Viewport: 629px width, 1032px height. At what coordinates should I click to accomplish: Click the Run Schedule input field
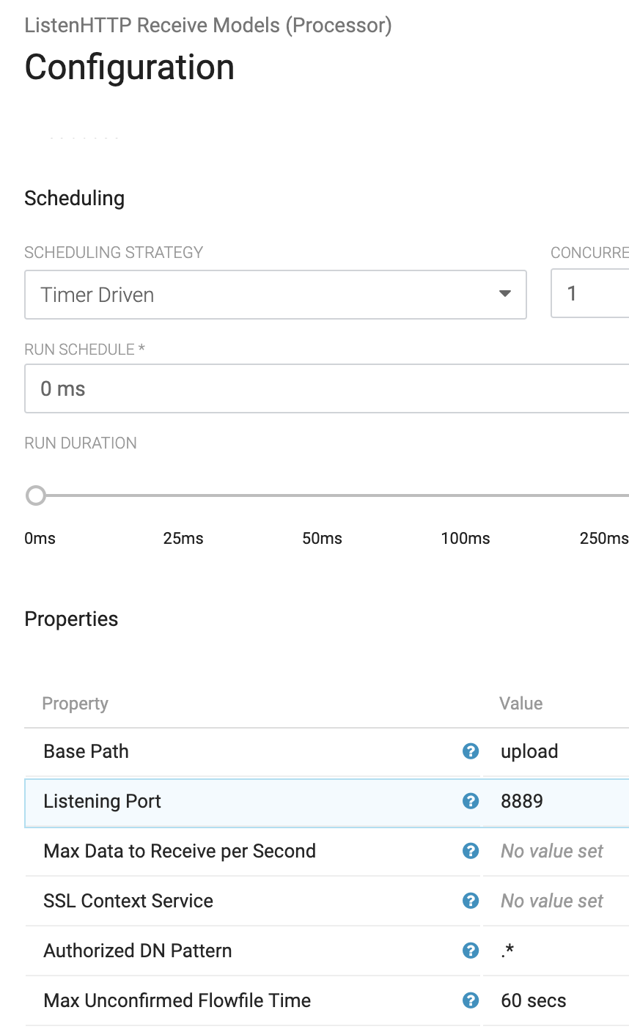point(326,389)
